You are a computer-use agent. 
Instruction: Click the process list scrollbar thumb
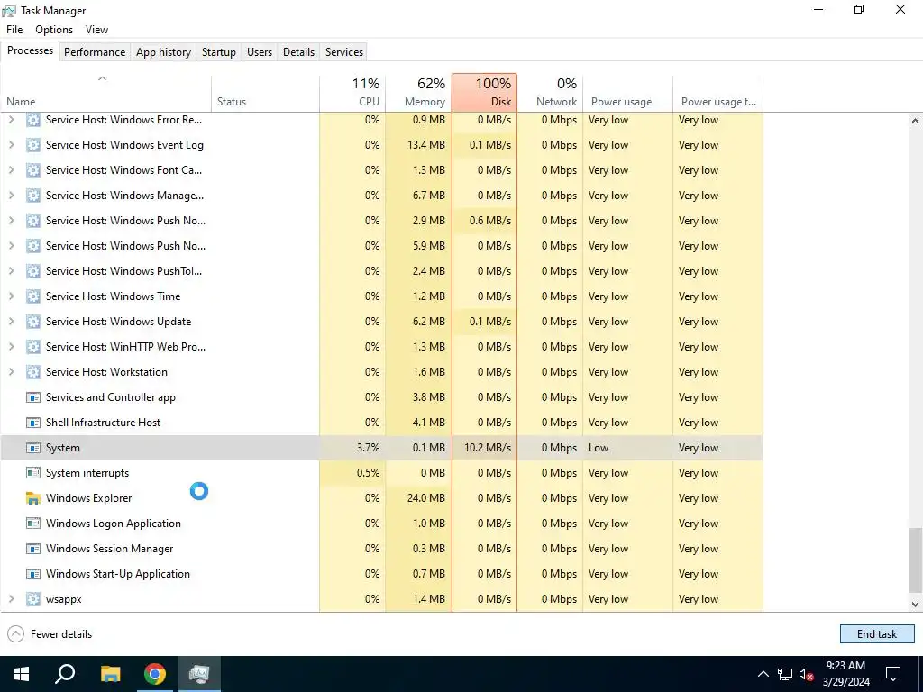click(915, 560)
